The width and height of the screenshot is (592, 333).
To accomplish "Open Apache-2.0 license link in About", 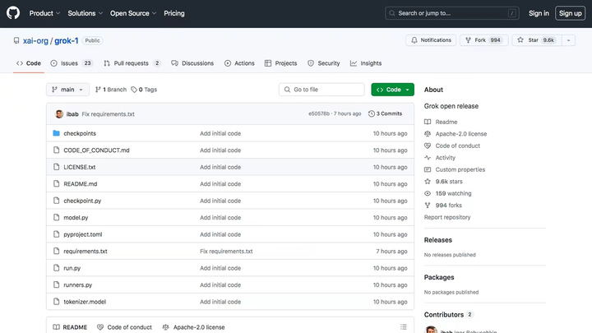I will [456, 134].
